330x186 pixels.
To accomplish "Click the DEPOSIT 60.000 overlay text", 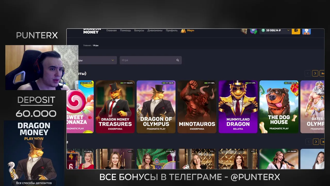I will click(x=36, y=107).
